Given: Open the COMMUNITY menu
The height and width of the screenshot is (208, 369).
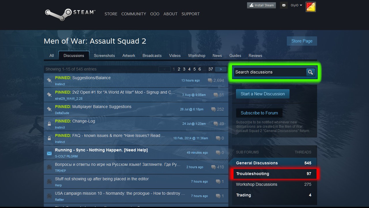Looking at the screenshot, I should click(x=134, y=14).
